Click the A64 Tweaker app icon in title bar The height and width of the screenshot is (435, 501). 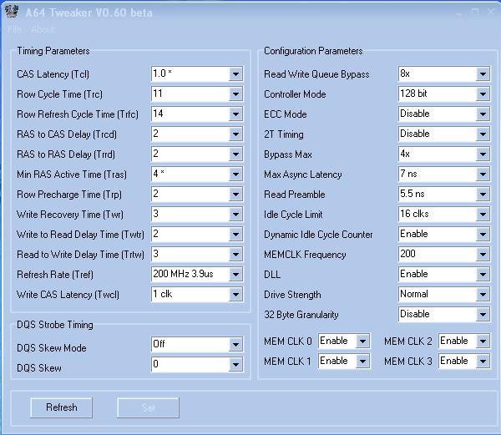pos(13,12)
